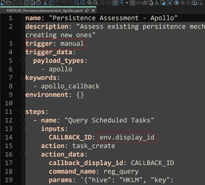The height and width of the screenshot is (185, 205).
Task: Collapse the trigger_data fold marker
Action: pos(23,52)
